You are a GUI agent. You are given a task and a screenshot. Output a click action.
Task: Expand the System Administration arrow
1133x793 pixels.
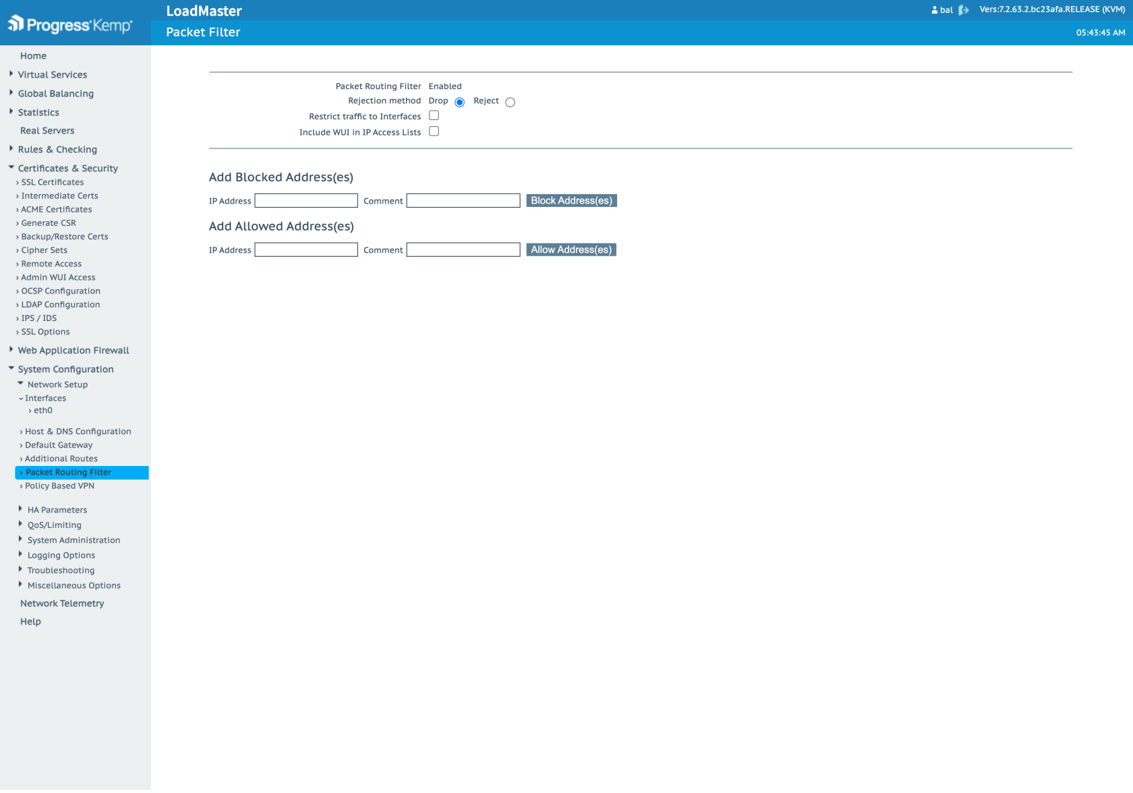point(20,539)
